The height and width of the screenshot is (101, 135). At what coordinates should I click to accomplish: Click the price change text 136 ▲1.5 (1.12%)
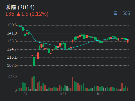pyautogui.click(x=27, y=14)
